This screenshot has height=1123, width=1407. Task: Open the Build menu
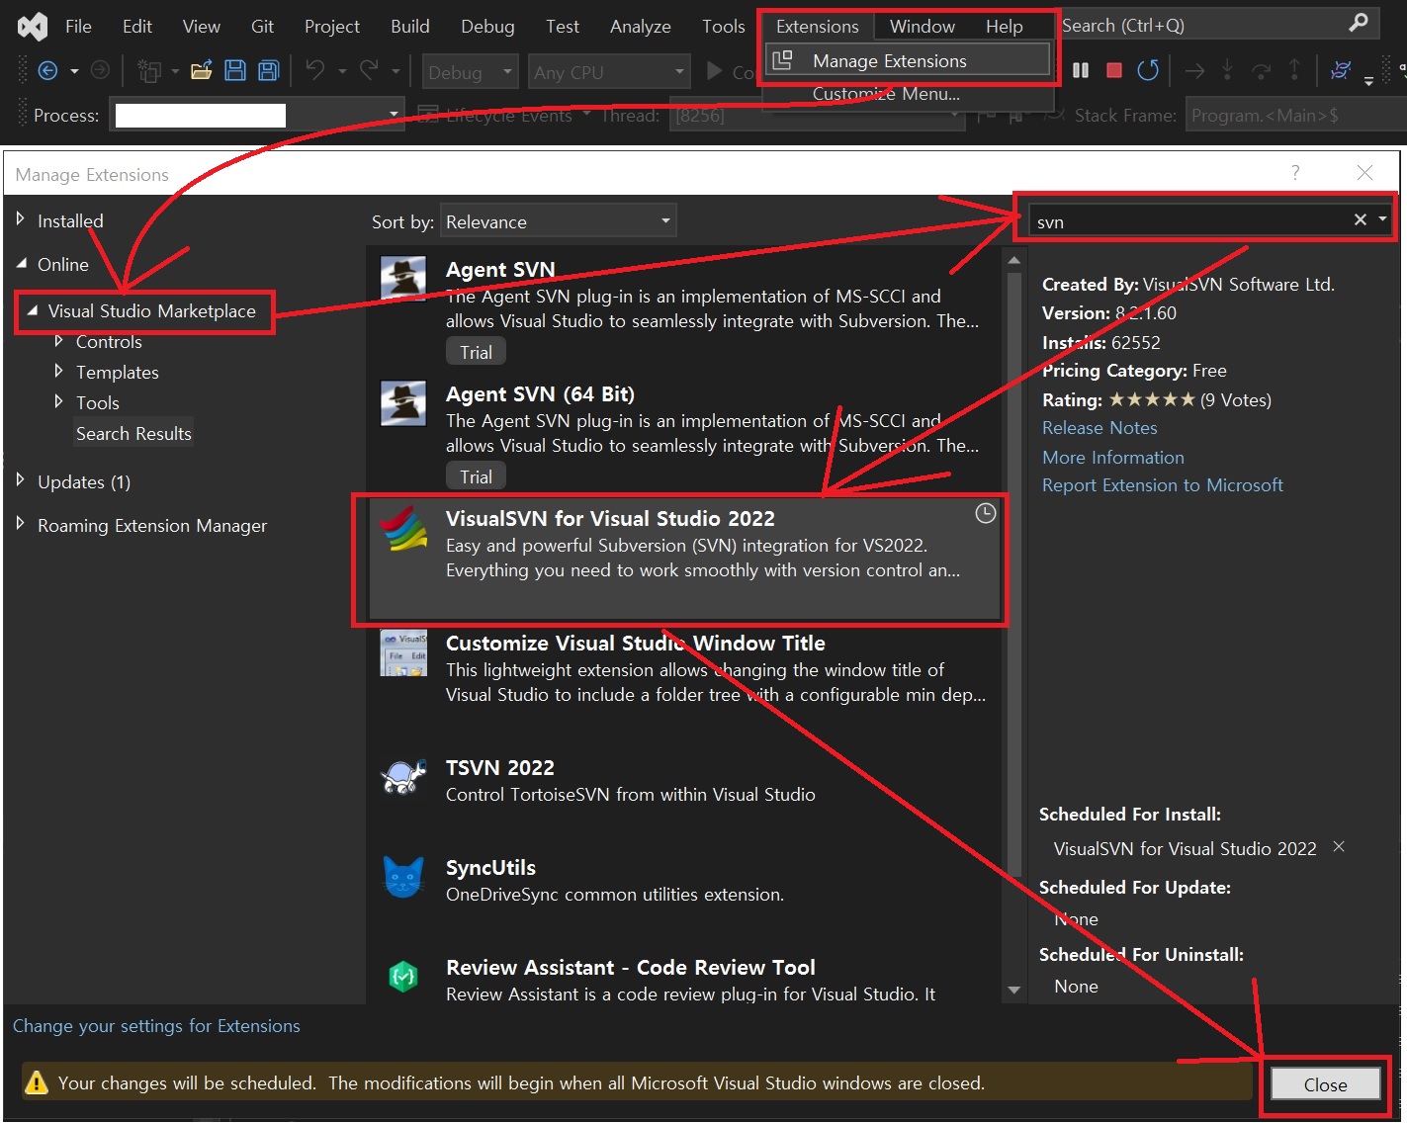tap(409, 26)
